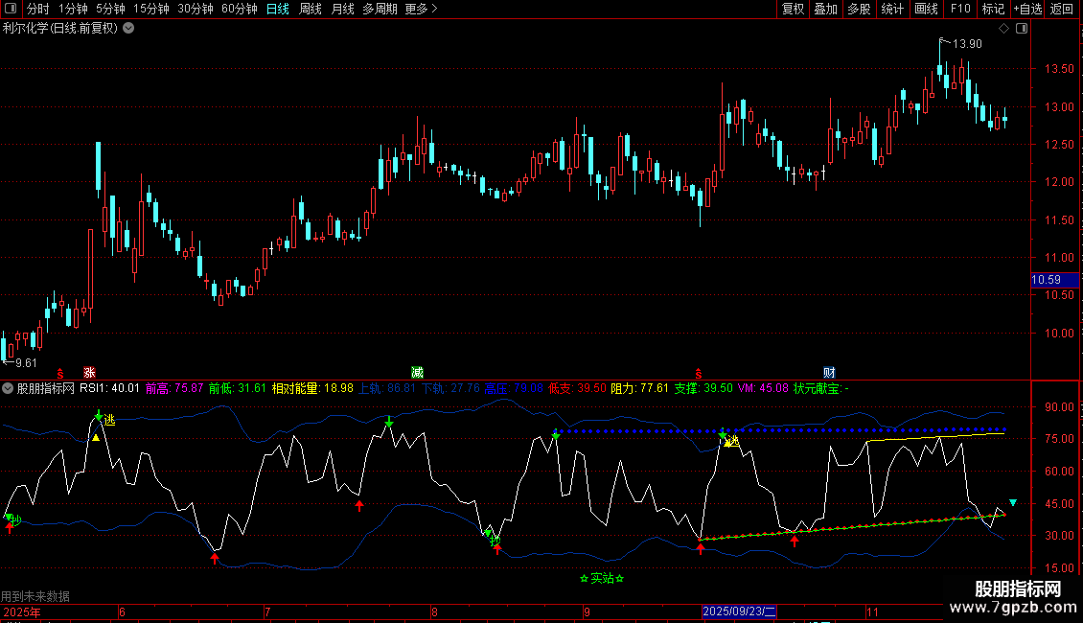
Task: Click the '财' financial event marker
Action: tap(829, 372)
